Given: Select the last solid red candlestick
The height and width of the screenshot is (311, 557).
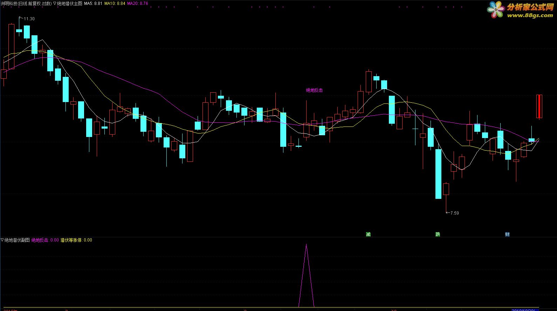Looking at the screenshot, I should point(539,106).
